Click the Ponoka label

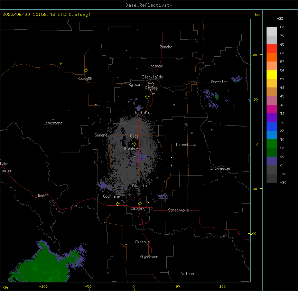point(166,47)
